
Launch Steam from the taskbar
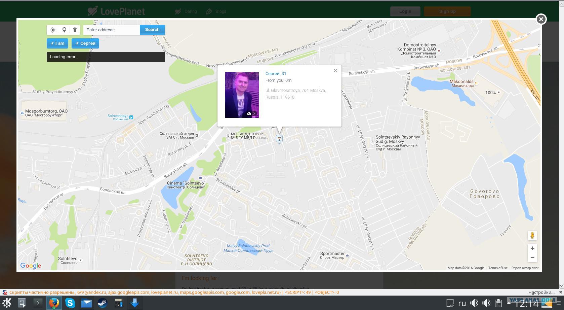pos(103,303)
